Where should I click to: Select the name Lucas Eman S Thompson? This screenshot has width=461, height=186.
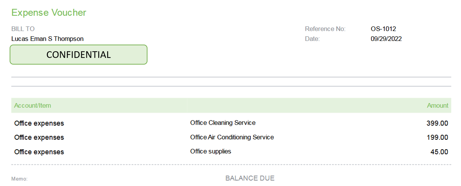point(47,39)
